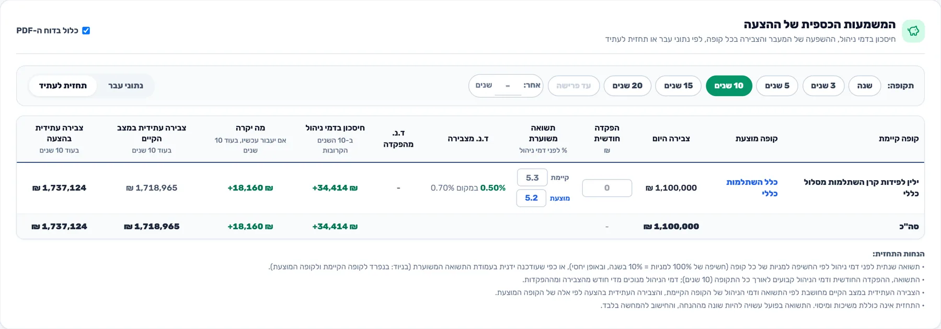Viewport: 941px width, 329px height.
Task: Click the 'ד.ג. מצבירה' column header
Action: click(x=468, y=139)
